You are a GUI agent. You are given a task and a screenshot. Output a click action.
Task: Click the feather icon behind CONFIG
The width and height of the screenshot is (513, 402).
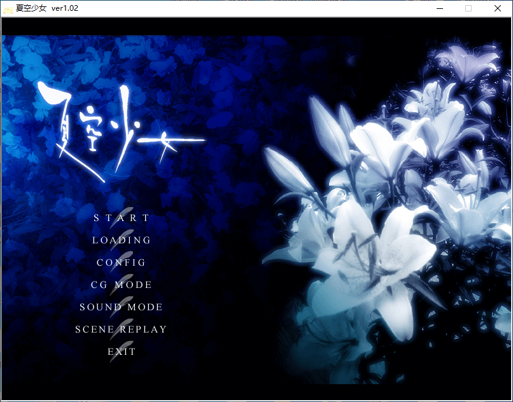pos(124,259)
